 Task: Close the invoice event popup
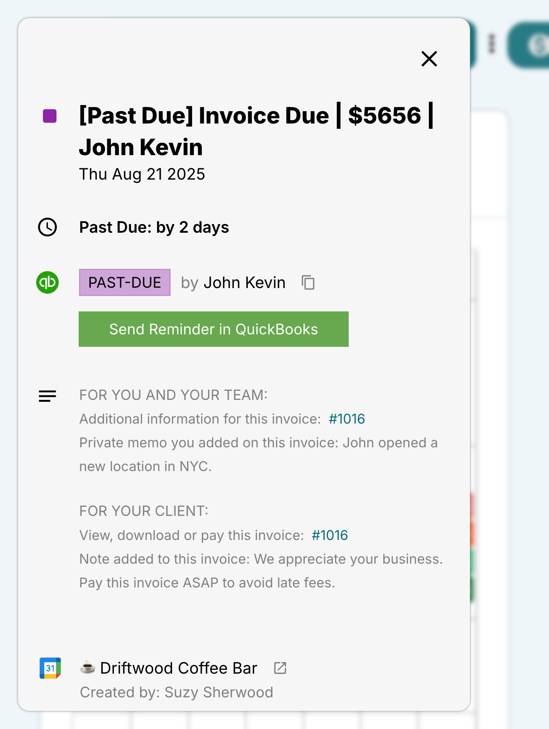[x=429, y=59]
